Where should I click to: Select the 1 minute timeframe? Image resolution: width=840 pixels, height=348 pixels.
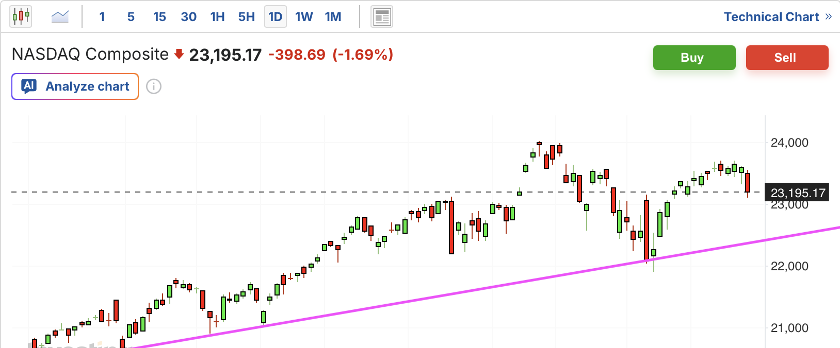(102, 17)
